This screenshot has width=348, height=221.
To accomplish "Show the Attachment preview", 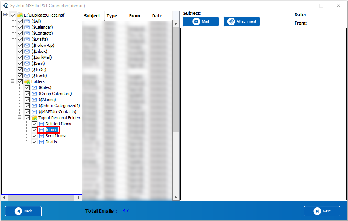I will [242, 21].
